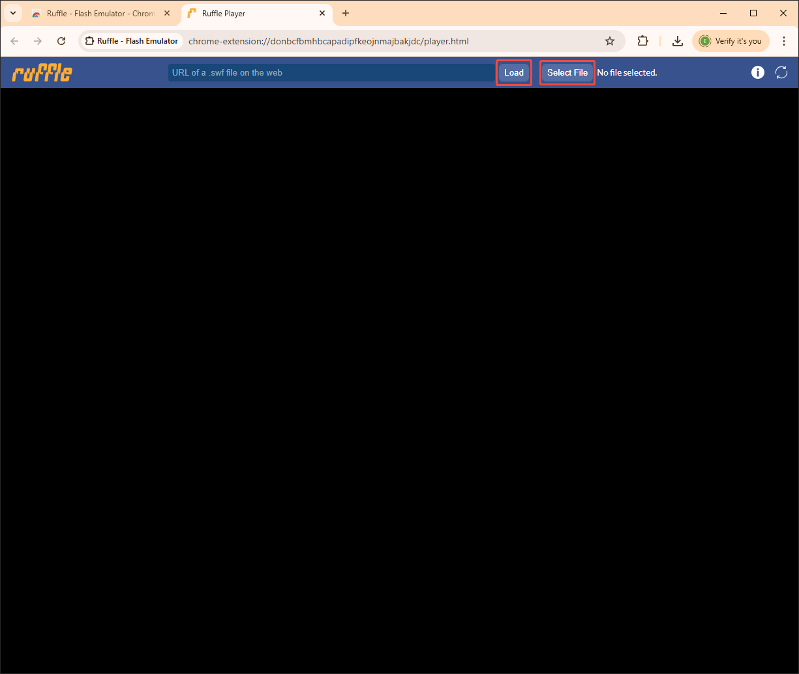Open the info panel via the info icon

tap(757, 72)
